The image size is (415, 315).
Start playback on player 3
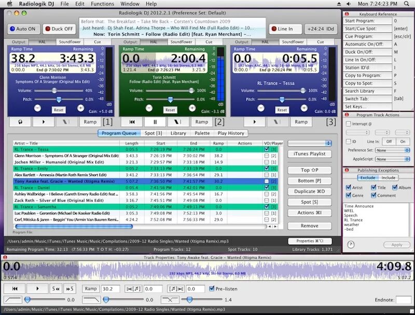254,122
